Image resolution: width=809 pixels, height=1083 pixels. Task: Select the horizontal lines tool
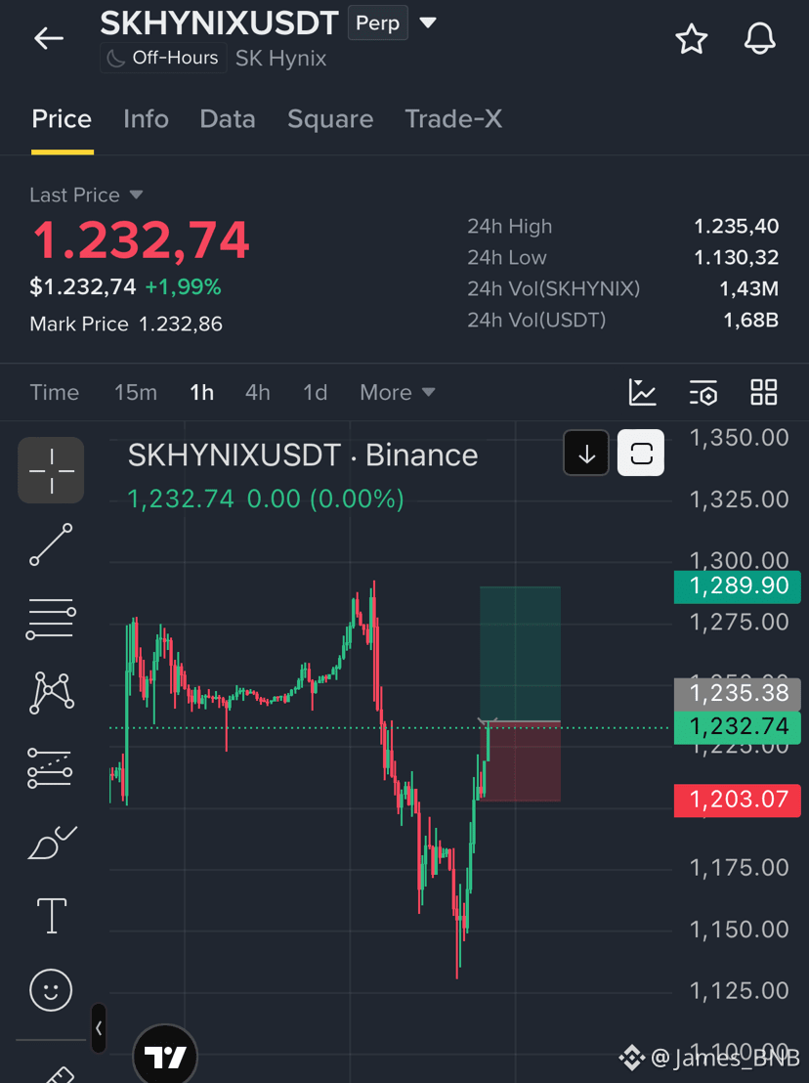click(51, 618)
